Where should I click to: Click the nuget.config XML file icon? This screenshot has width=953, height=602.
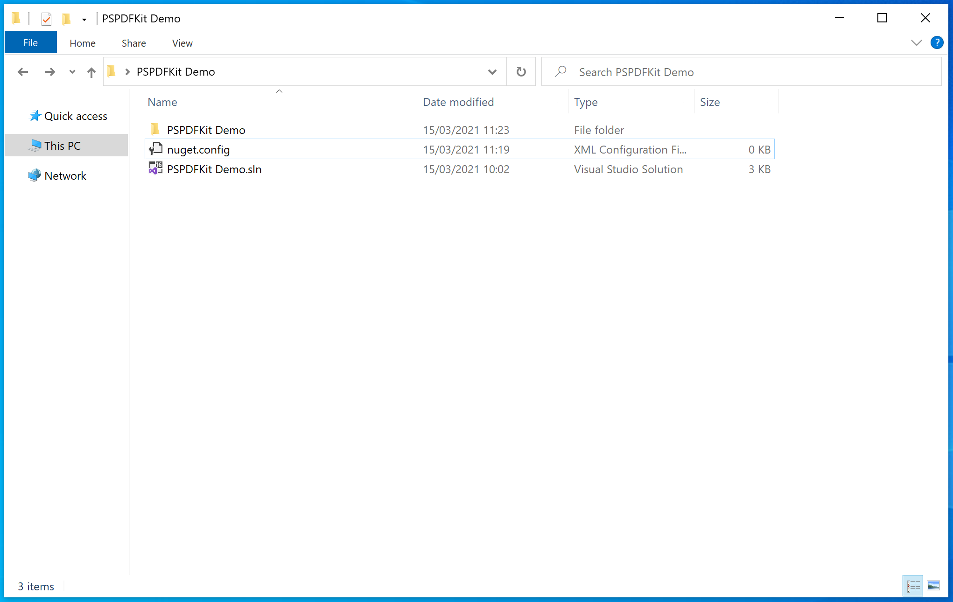click(155, 149)
